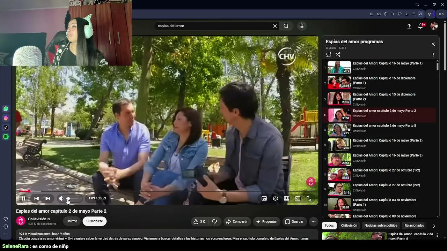Click the Compartir share button

coord(237,221)
